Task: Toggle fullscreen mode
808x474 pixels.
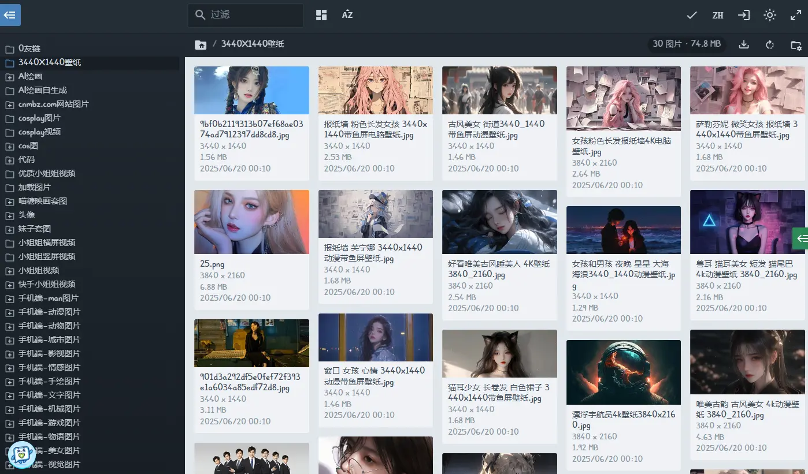Action: pos(795,16)
